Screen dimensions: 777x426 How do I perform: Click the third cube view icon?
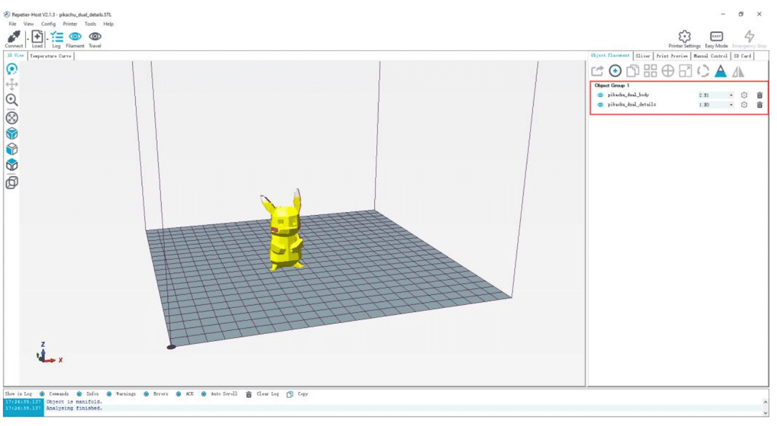pyautogui.click(x=11, y=165)
